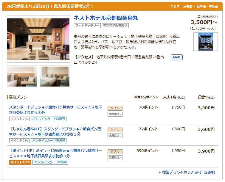Click ダブル tag in the 3,900円 plan row
Image resolution: width=225 pixels, height=182 pixels.
point(115,151)
